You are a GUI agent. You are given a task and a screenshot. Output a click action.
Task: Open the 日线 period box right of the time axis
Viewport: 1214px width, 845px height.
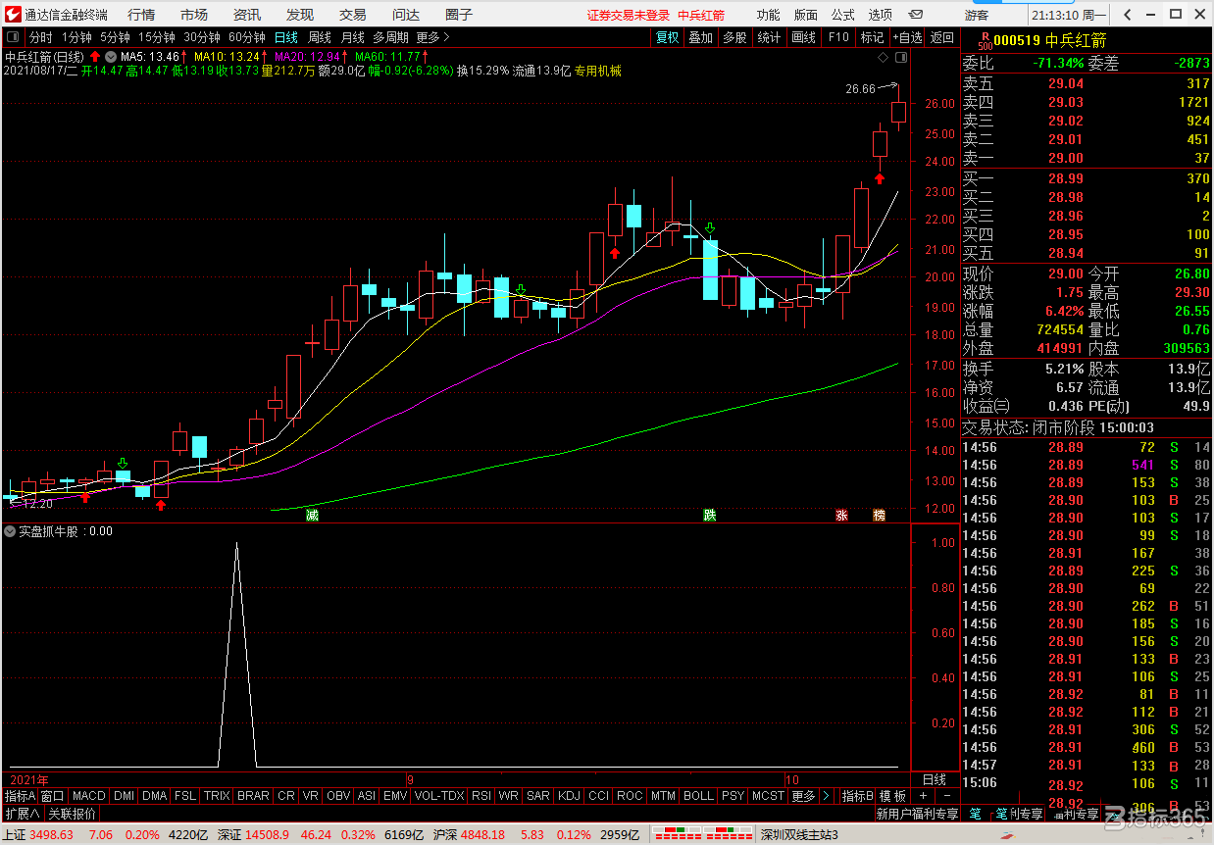click(x=935, y=779)
